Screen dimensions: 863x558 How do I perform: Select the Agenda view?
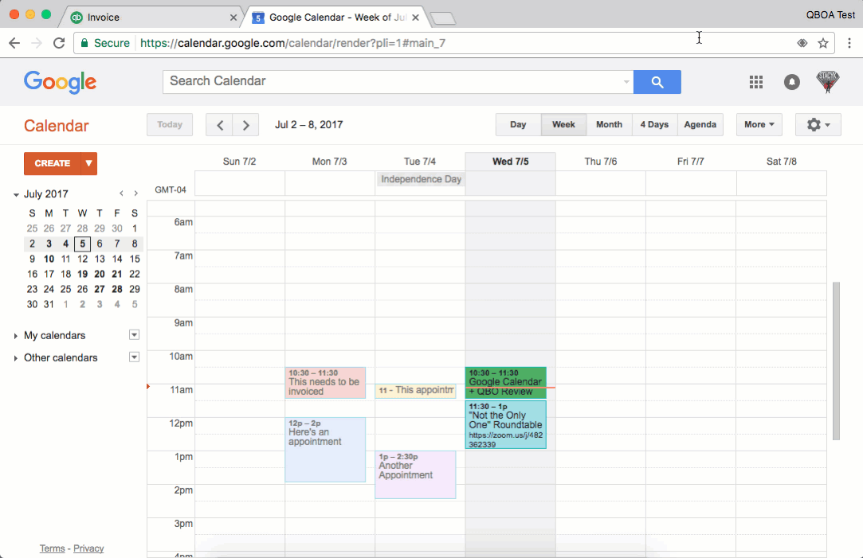point(700,125)
